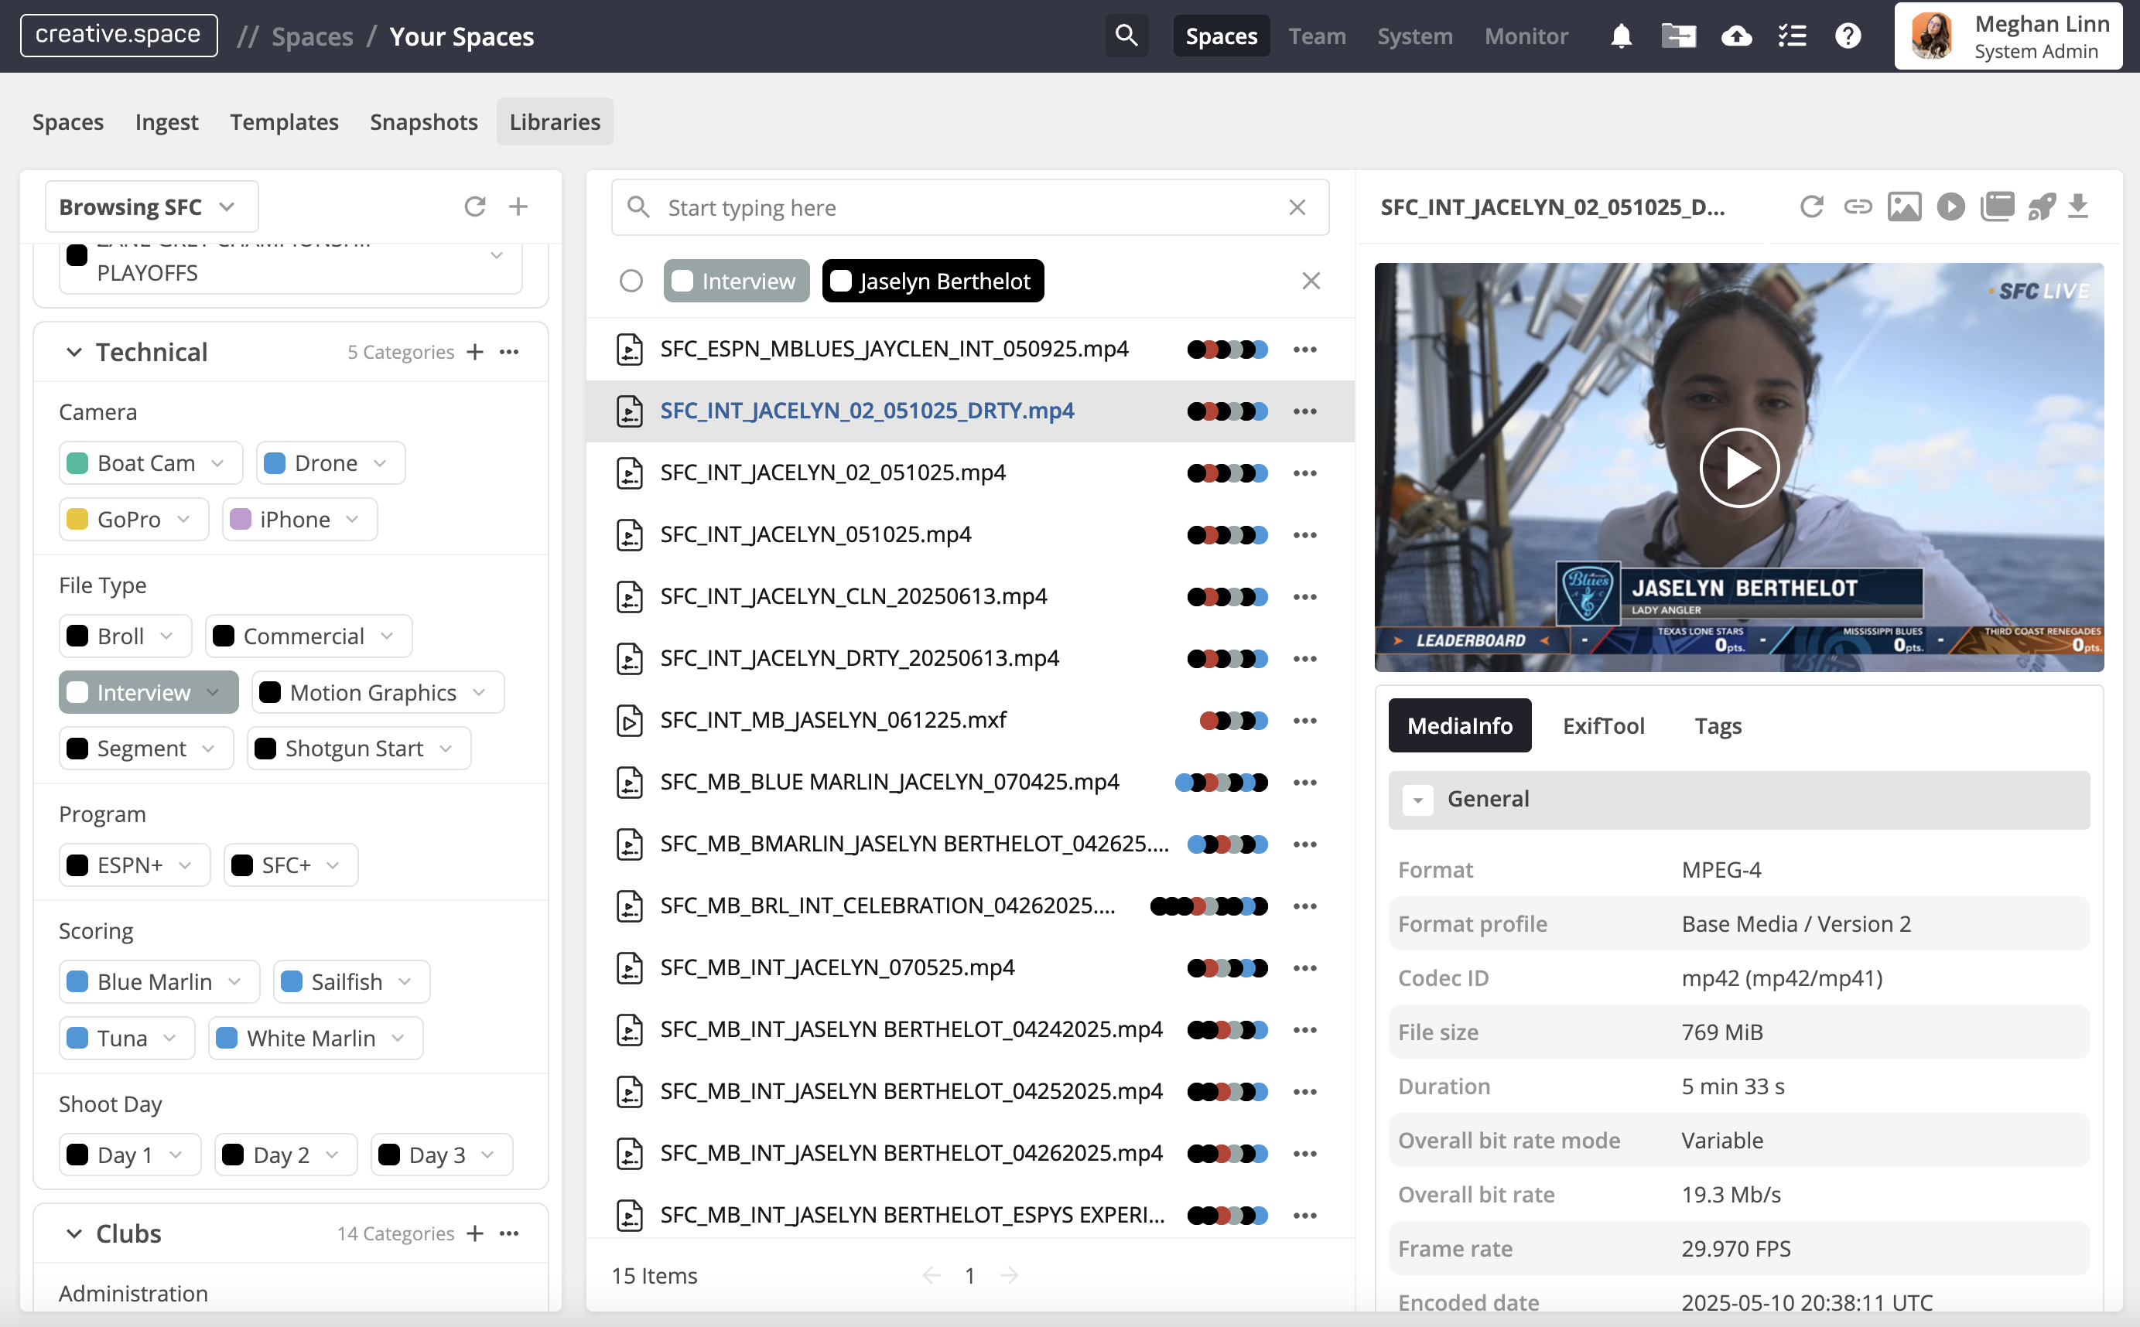Click the rocket icon in preview toolbar
The image size is (2140, 1327).
[x=2041, y=207]
